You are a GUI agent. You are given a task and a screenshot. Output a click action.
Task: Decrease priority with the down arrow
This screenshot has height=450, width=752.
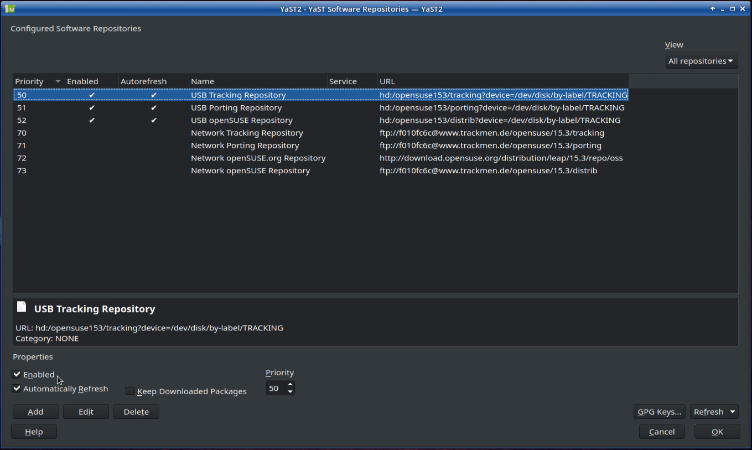coord(290,392)
